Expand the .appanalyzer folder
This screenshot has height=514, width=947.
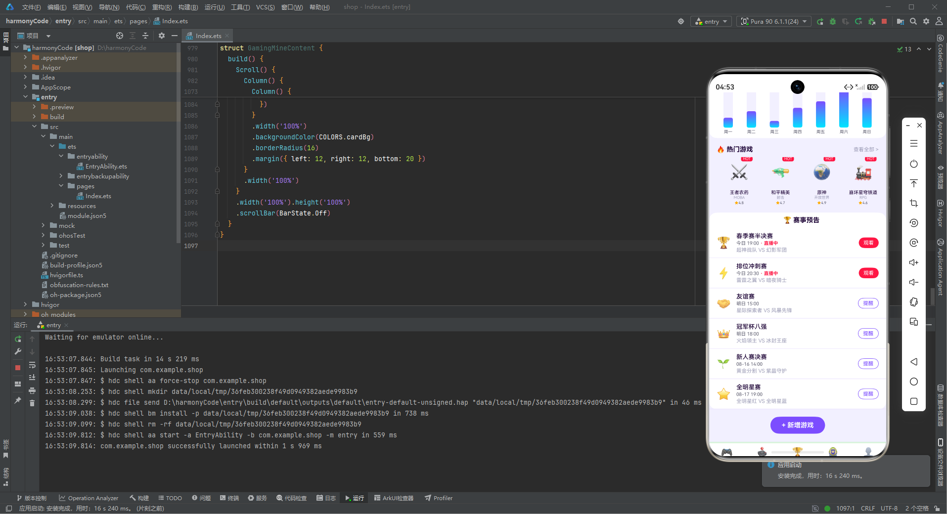point(25,57)
